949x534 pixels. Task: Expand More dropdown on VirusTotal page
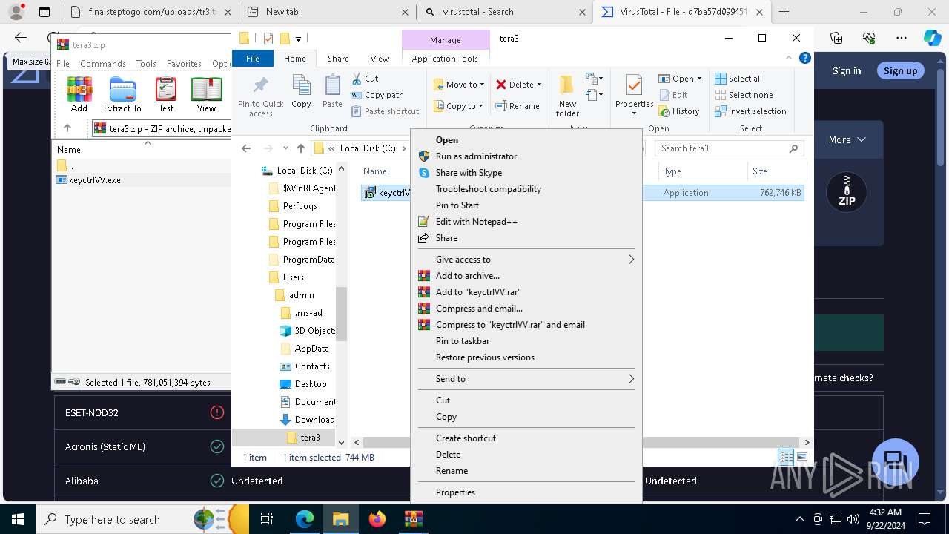tap(847, 139)
